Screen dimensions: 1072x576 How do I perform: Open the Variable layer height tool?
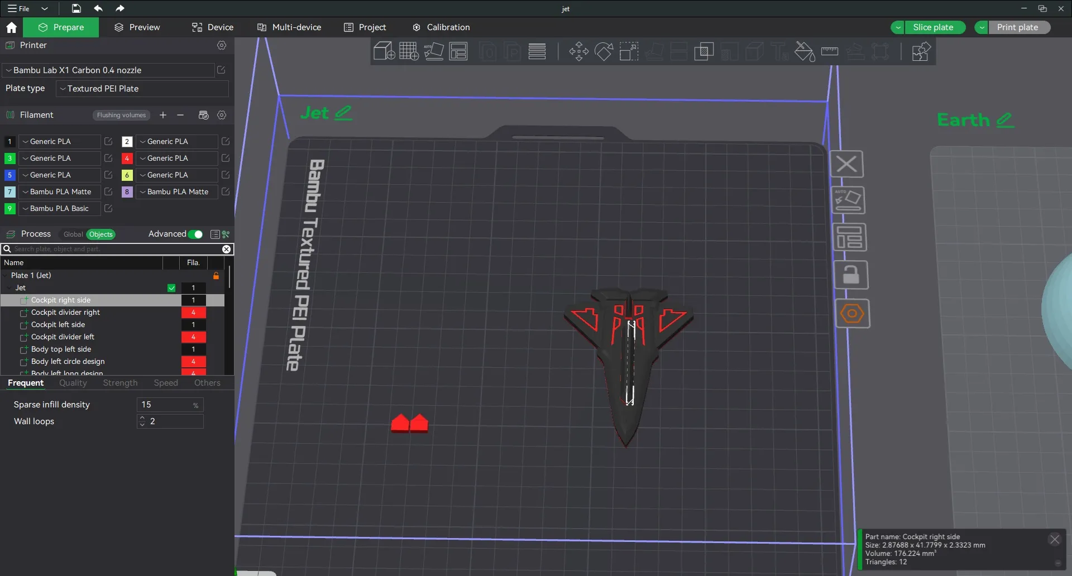point(537,51)
